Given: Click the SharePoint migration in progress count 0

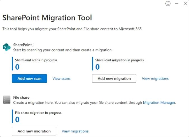Looking at the screenshot, I should coord(97,67).
